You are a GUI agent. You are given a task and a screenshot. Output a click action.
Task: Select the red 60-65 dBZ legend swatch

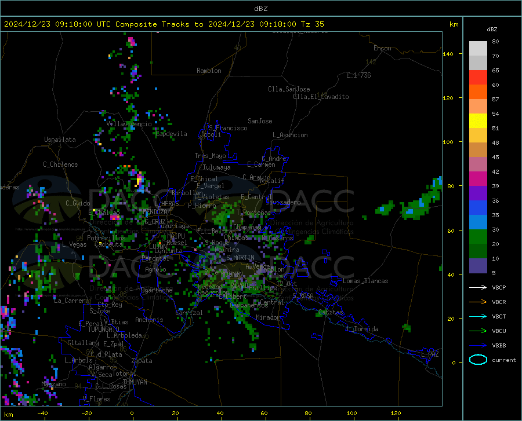(478, 78)
